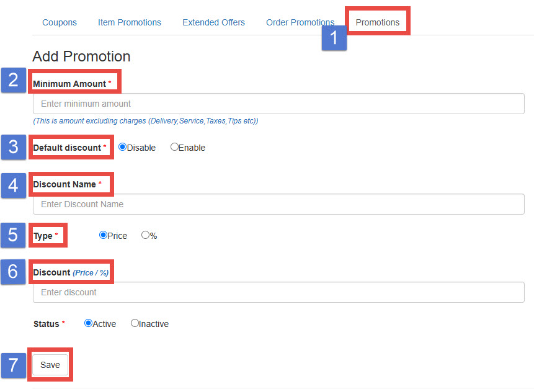This screenshot has width=534, height=389.
Task: Click the Minimum Amount label
Action: point(69,84)
